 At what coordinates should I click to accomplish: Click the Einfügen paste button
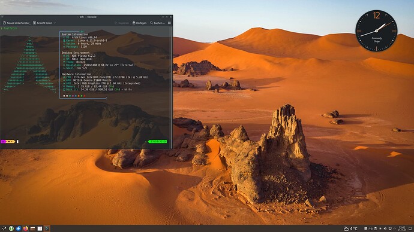[139, 23]
